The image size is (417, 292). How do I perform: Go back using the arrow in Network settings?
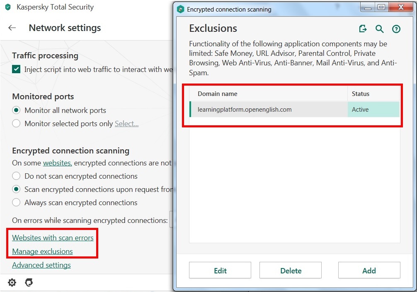coord(12,28)
